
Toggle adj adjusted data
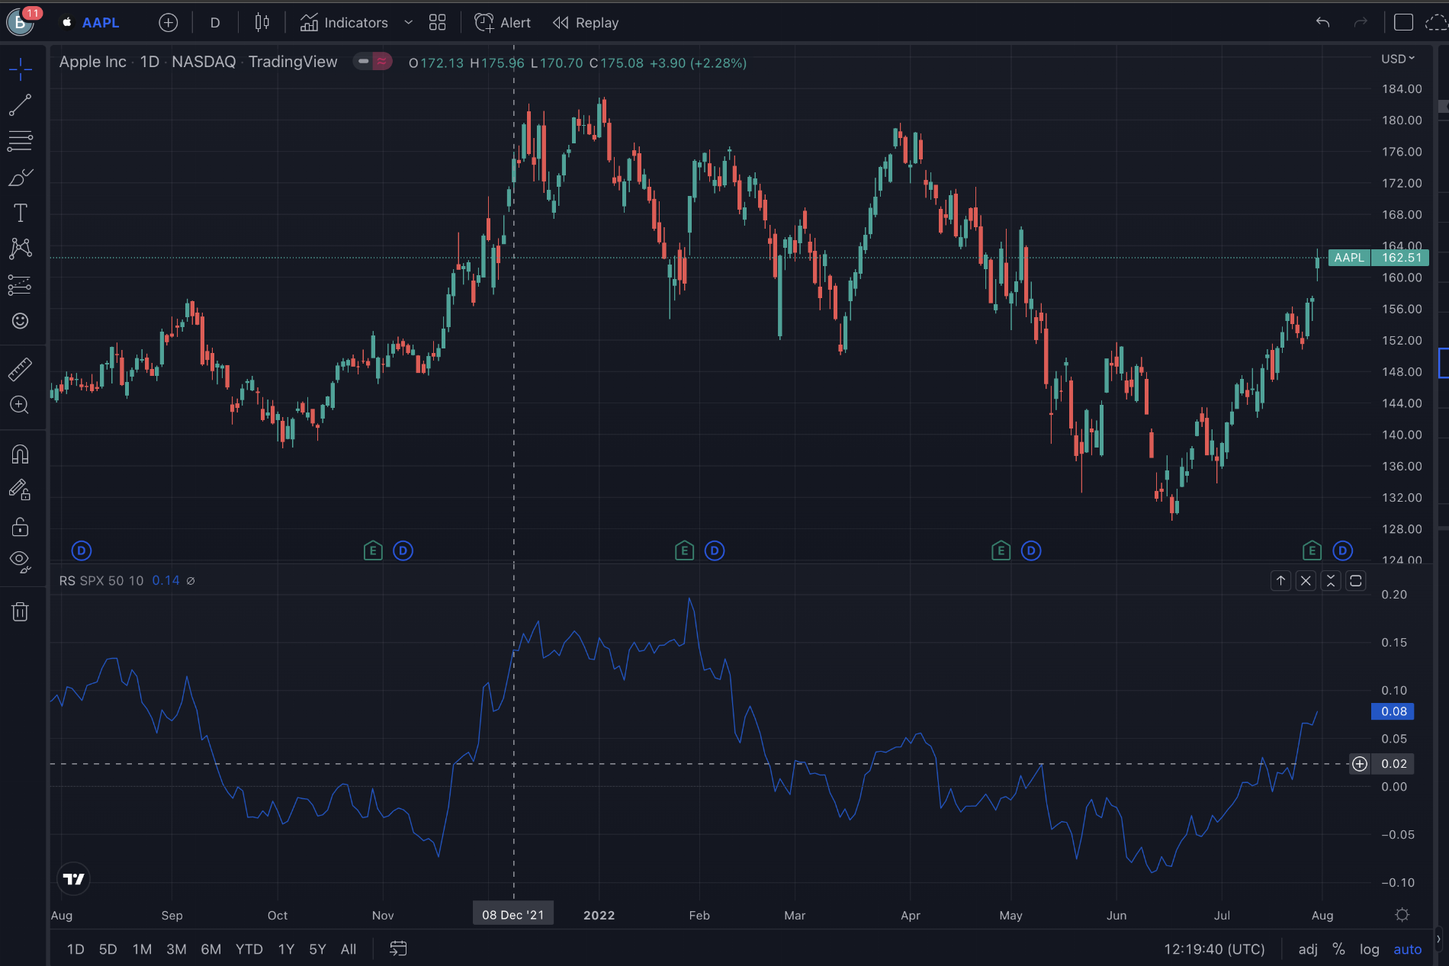[1308, 949]
